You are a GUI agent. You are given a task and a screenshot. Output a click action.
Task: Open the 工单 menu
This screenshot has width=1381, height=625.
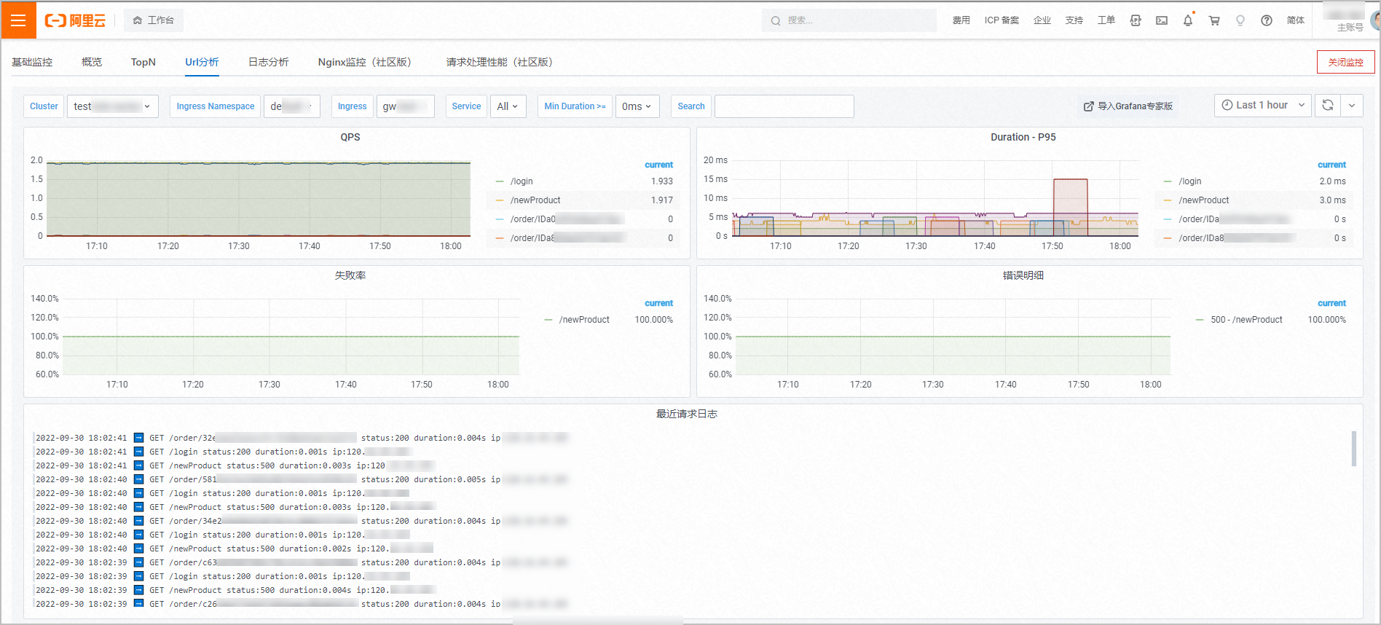click(x=1106, y=20)
